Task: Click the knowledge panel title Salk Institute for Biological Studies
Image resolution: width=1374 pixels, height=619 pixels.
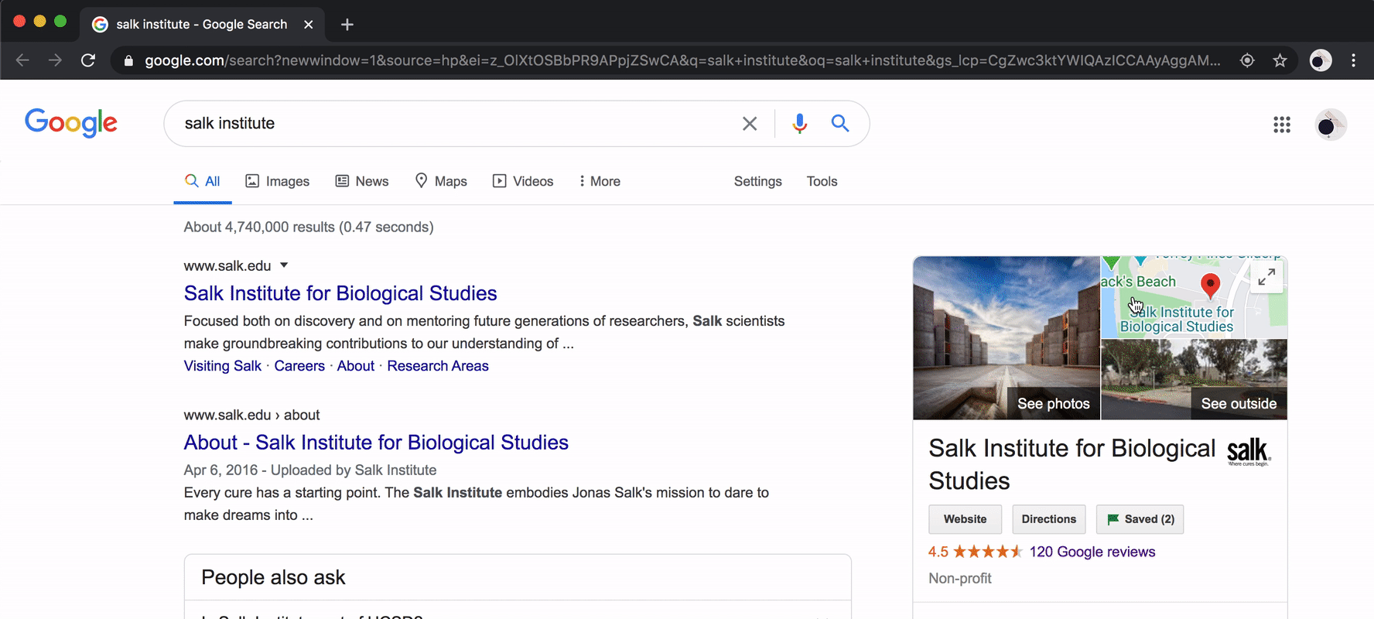Action: point(1072,464)
